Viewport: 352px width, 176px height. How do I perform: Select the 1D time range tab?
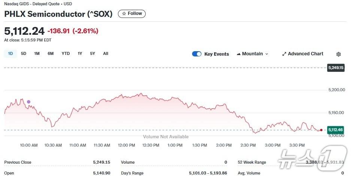click(10, 53)
